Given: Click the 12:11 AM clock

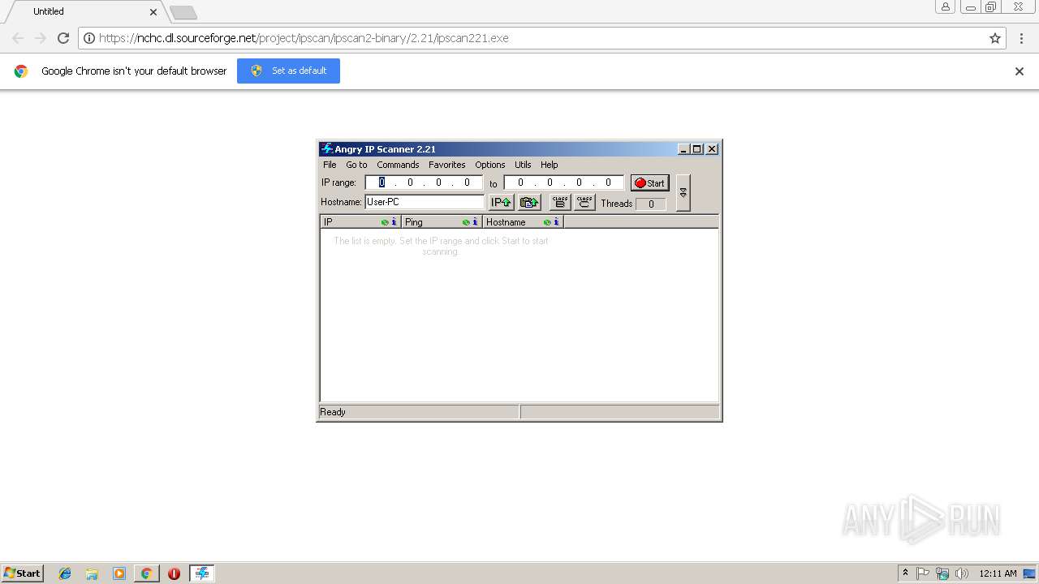Looking at the screenshot, I should [998, 573].
